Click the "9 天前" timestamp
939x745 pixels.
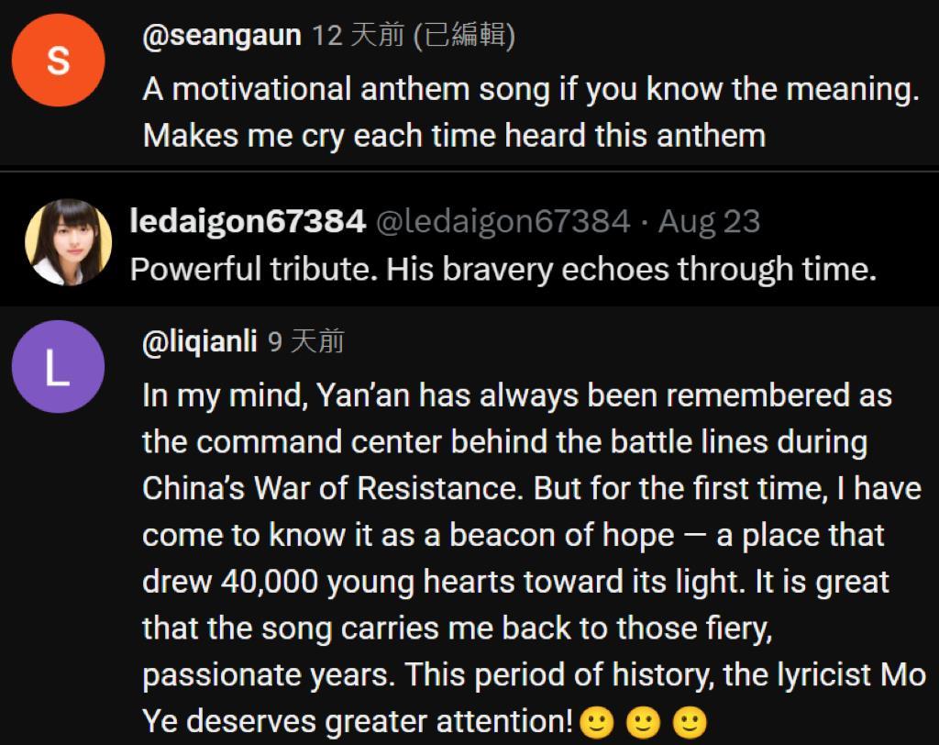pyautogui.click(x=306, y=341)
